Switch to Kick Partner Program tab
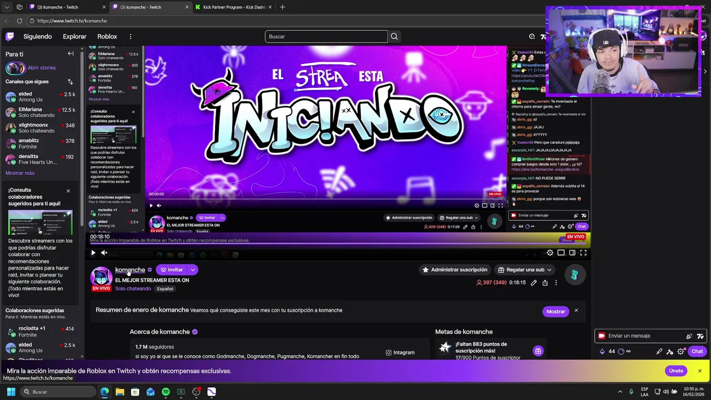The height and width of the screenshot is (400, 711). (235, 7)
